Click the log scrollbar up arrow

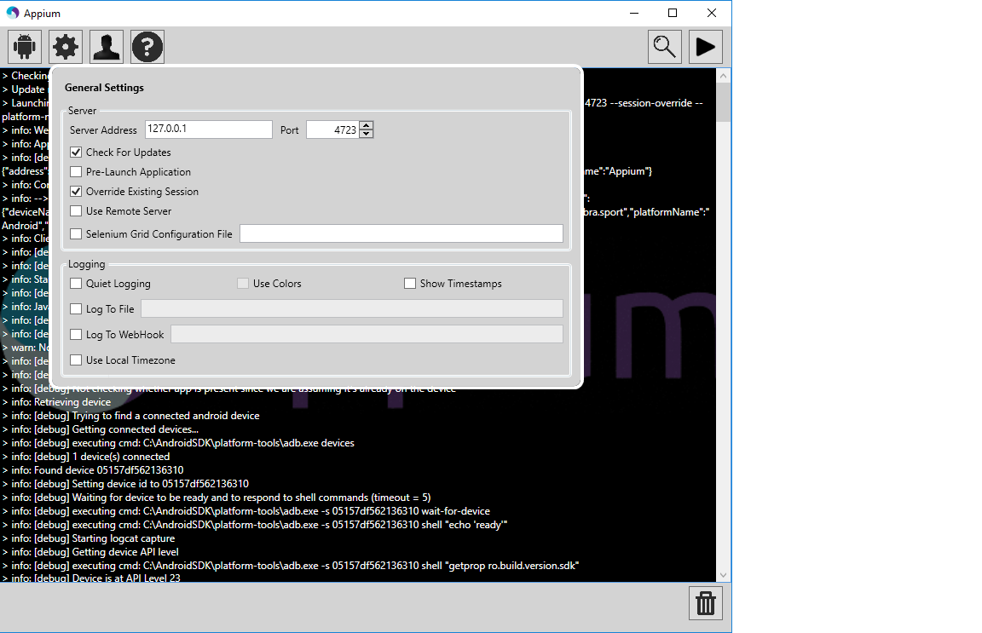point(724,76)
